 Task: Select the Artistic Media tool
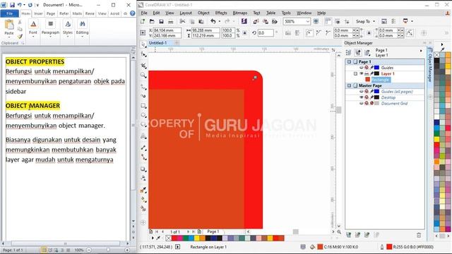point(143,96)
